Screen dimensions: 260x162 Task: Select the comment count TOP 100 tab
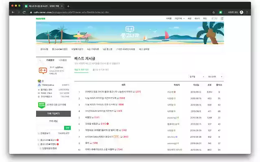pos(81,70)
